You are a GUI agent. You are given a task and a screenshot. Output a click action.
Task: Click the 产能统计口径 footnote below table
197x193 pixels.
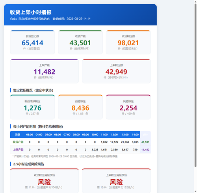[x=65, y=156]
